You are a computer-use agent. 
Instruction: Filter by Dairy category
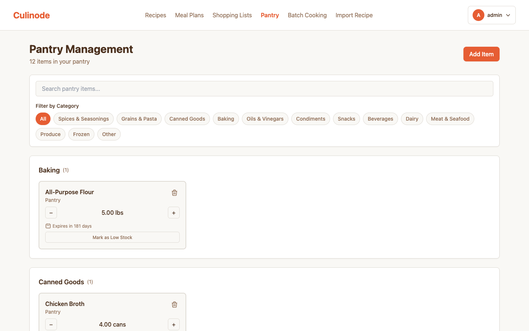tap(412, 119)
